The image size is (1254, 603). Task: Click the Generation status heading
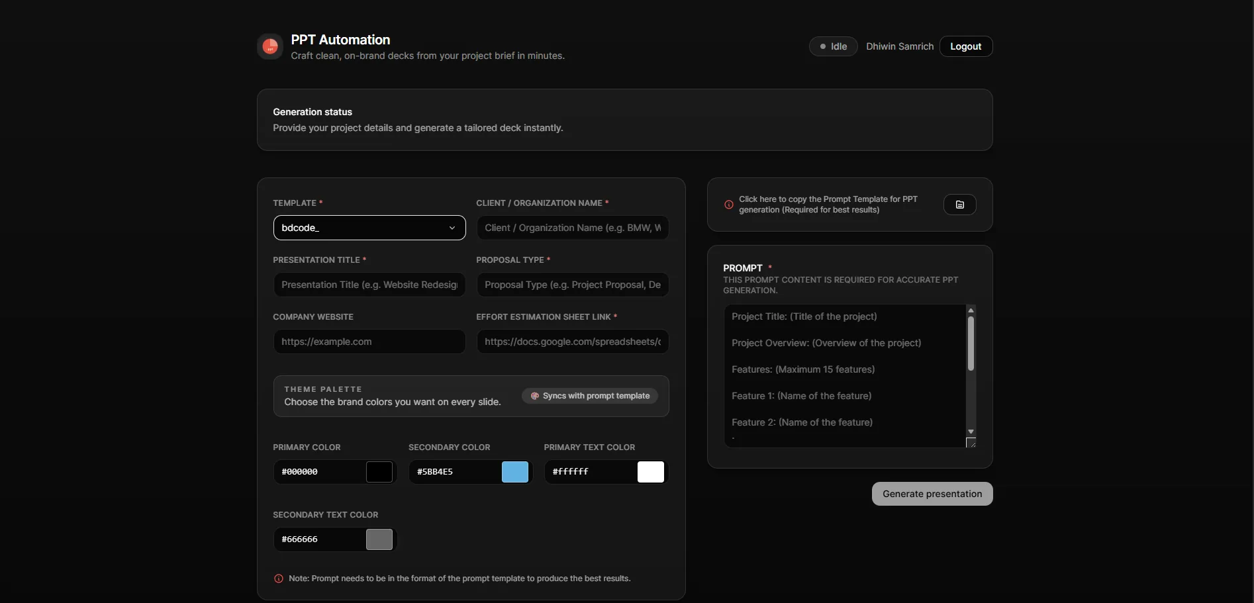coord(313,112)
